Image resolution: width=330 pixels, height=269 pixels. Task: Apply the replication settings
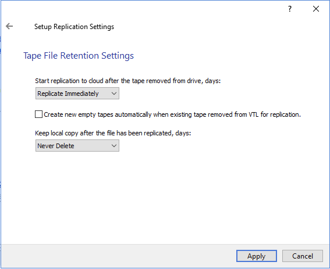click(256, 256)
